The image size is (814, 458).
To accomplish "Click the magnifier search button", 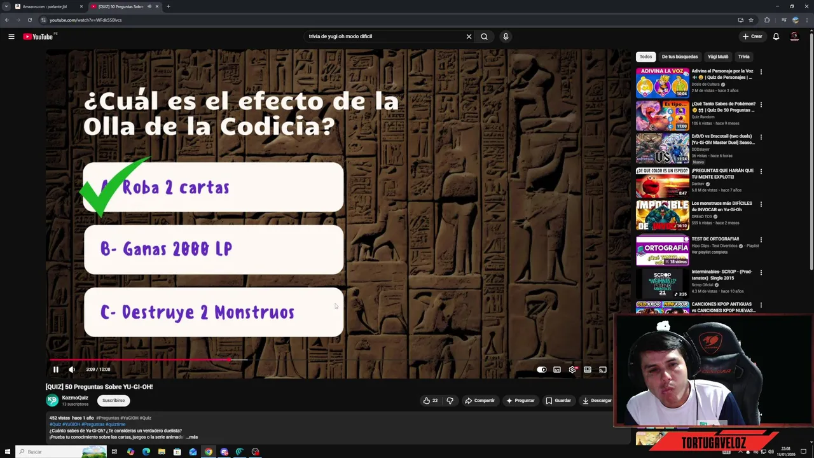I will pos(484,36).
